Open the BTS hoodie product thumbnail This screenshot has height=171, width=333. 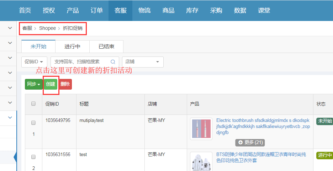pos(201,161)
